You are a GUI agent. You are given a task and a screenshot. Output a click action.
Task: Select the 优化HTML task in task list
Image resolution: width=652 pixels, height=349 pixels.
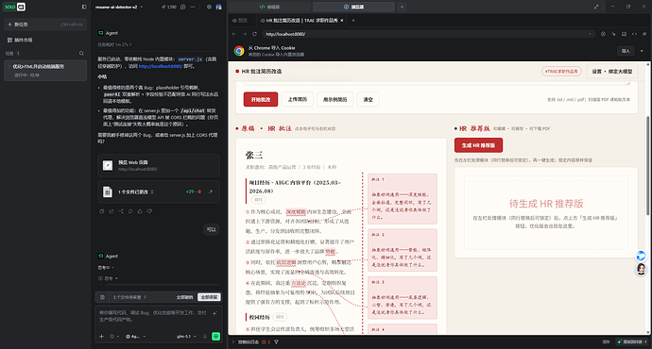coord(45,70)
